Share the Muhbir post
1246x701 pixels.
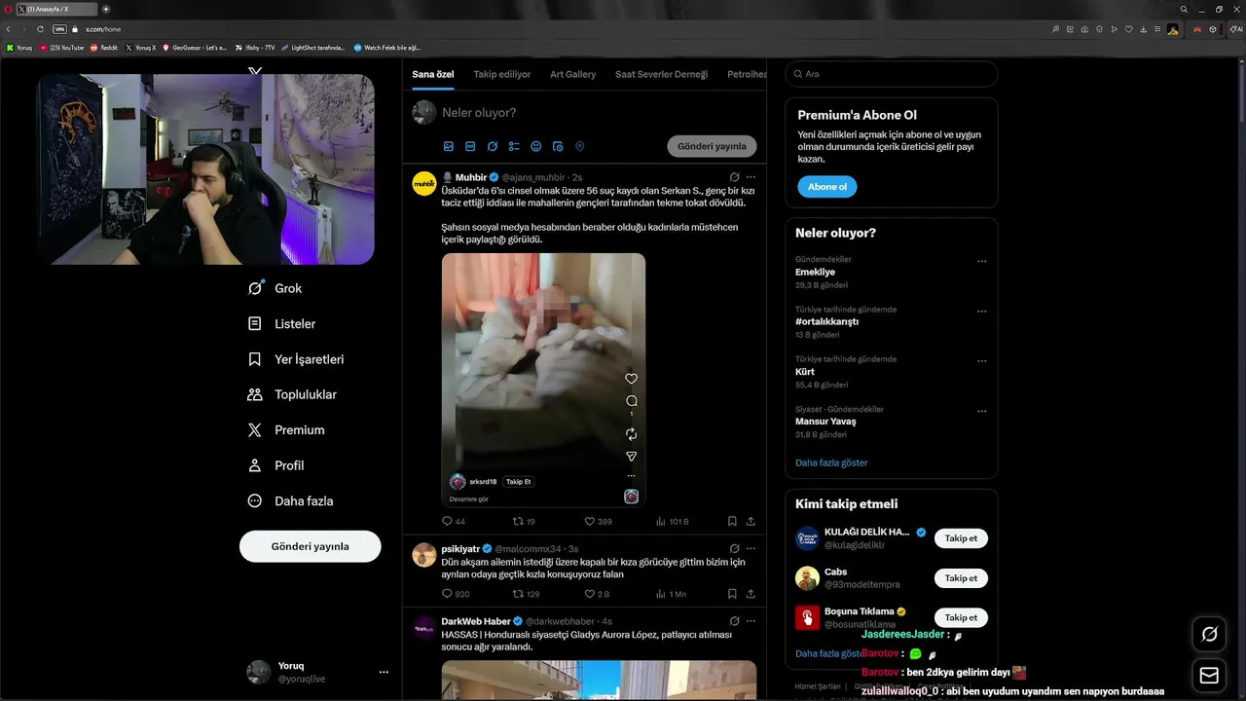tap(751, 522)
